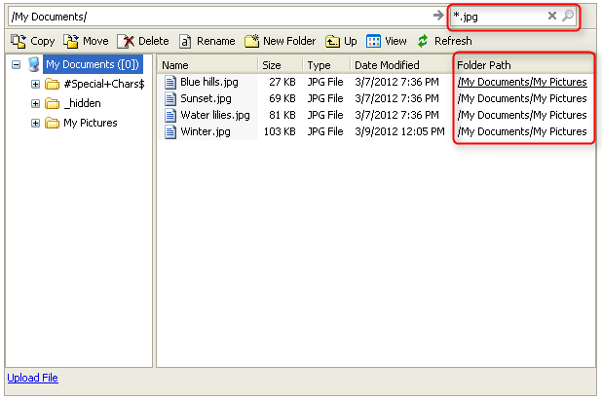
Task: Click Blue hills.jpg date modified cell
Action: coord(396,82)
